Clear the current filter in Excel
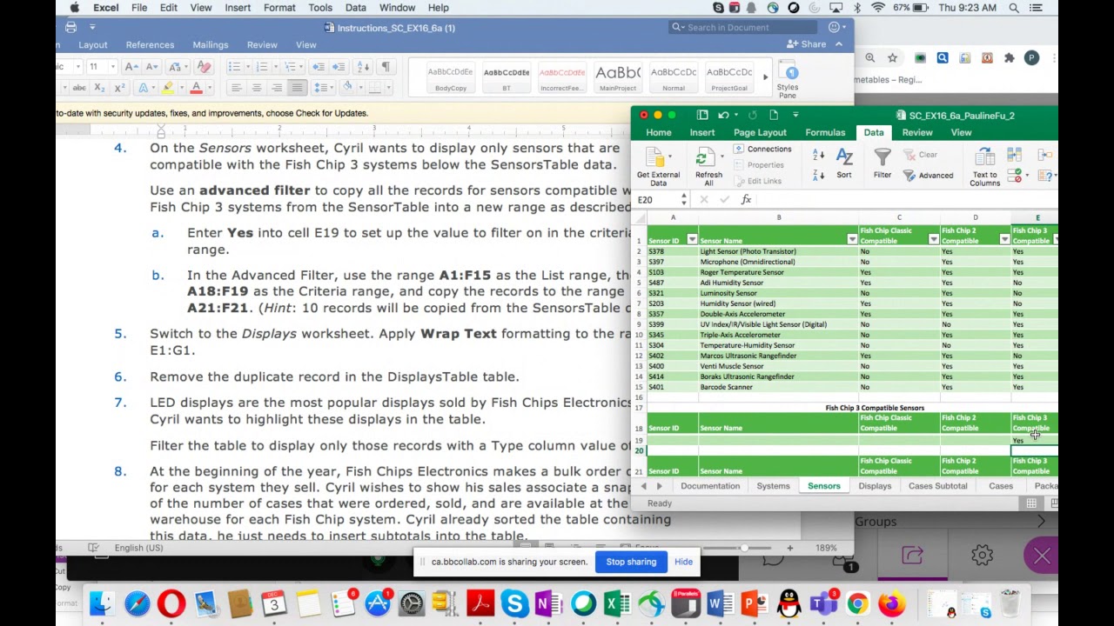This screenshot has width=1114, height=626. point(921,155)
